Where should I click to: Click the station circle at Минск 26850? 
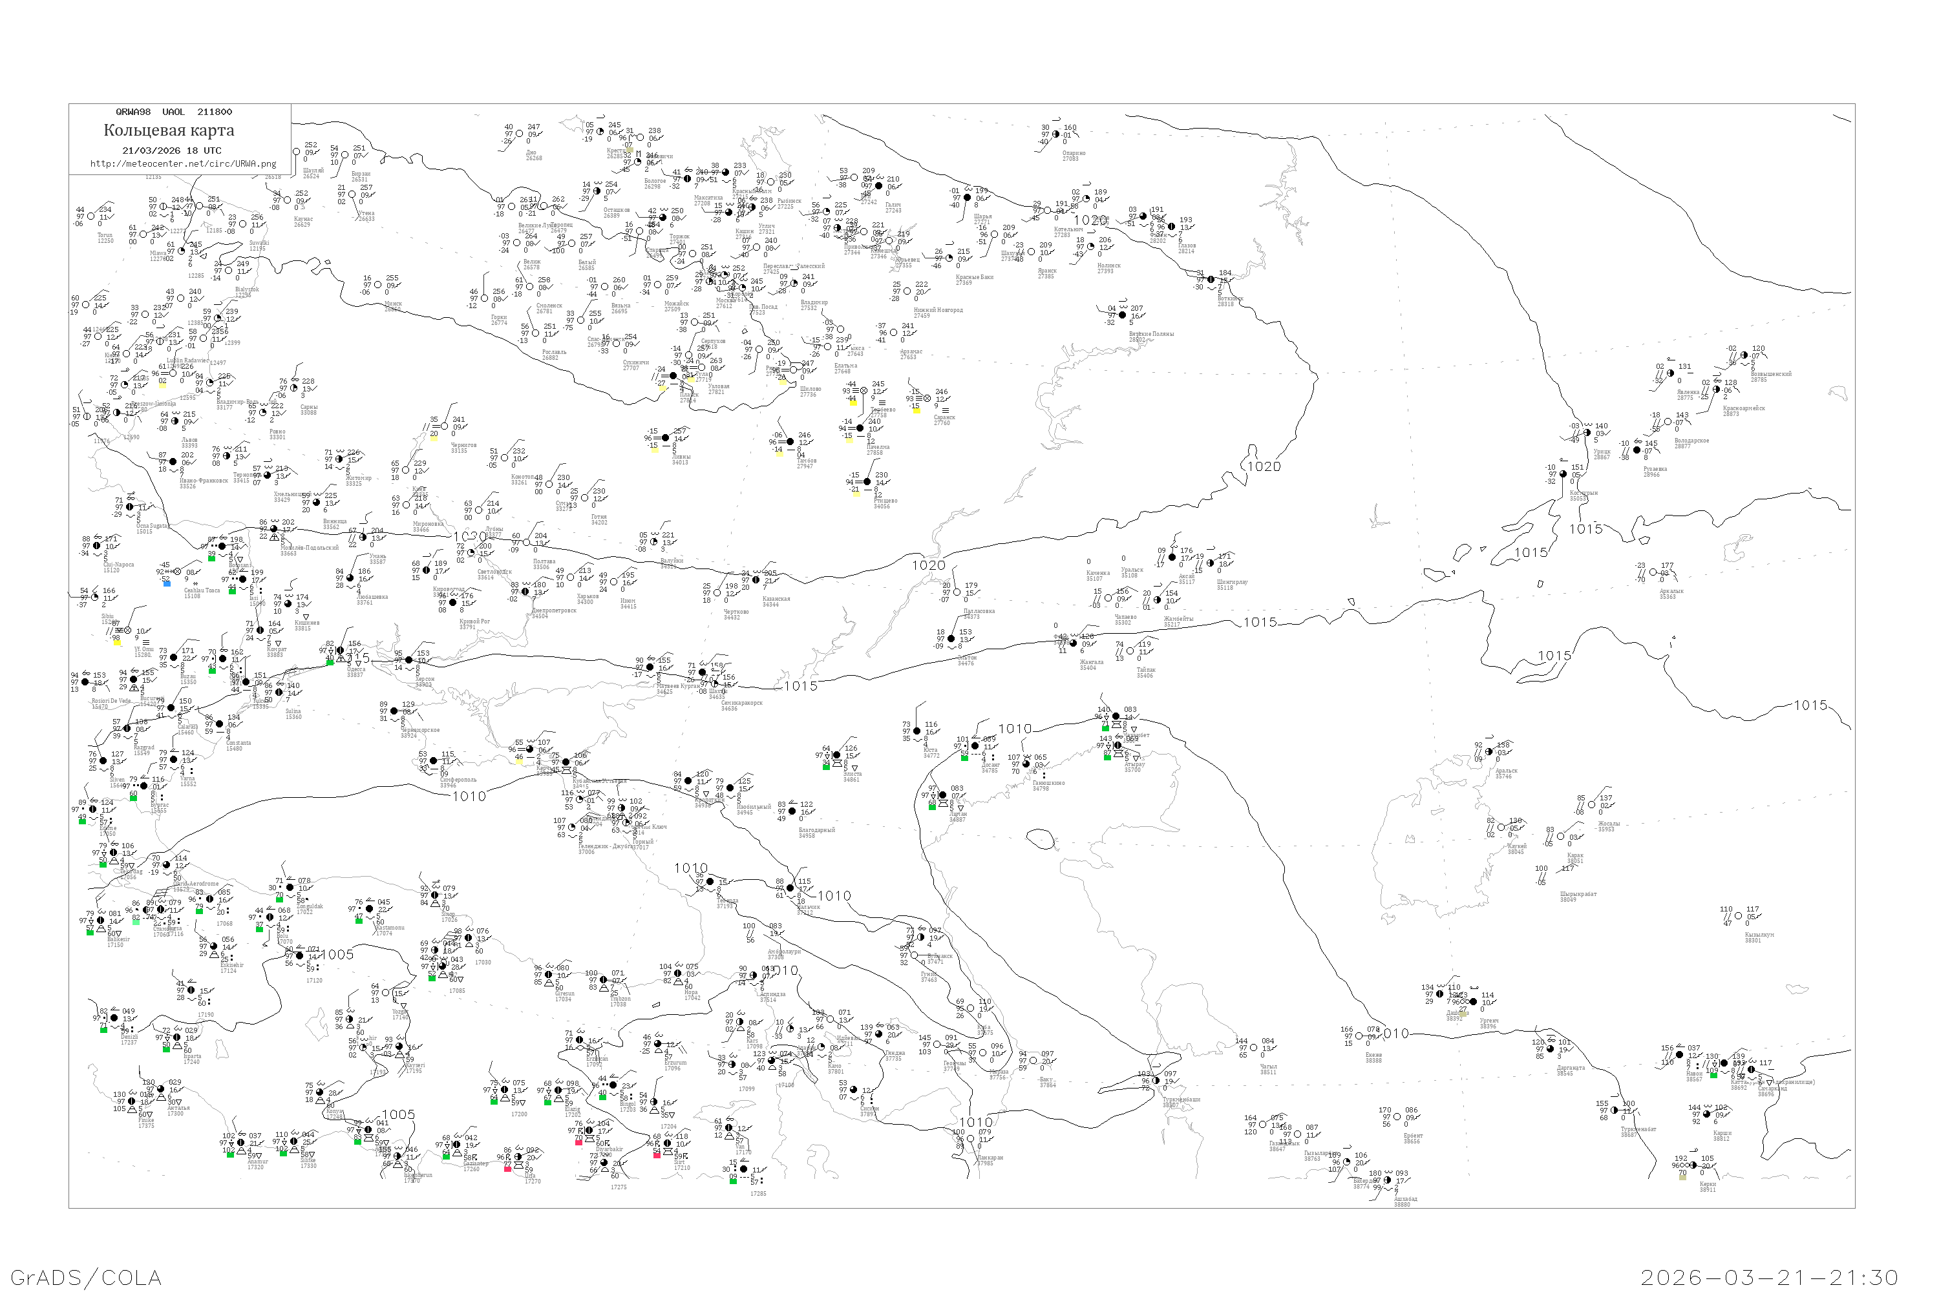point(378,285)
